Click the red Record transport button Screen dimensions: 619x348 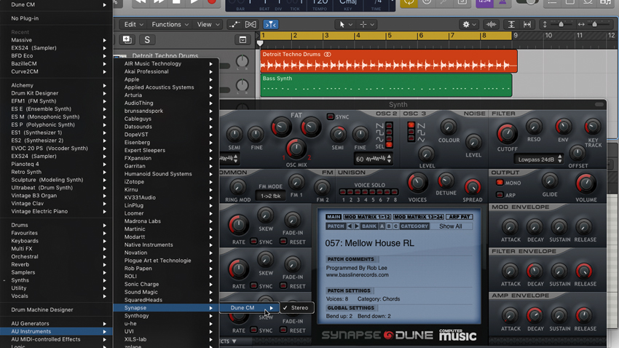[212, 1]
